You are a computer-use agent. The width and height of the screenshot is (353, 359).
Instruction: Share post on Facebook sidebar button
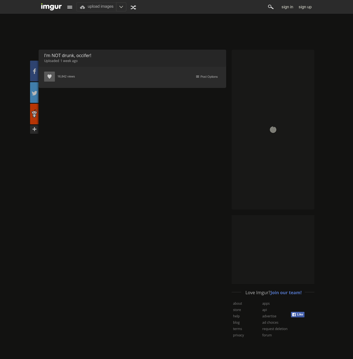34,71
